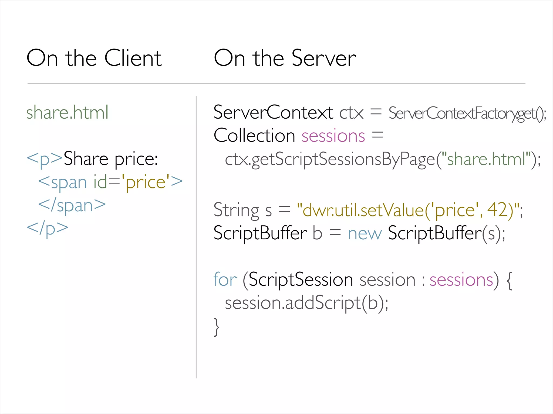
Task: Click the closing </p> tag
Action: 48,229
